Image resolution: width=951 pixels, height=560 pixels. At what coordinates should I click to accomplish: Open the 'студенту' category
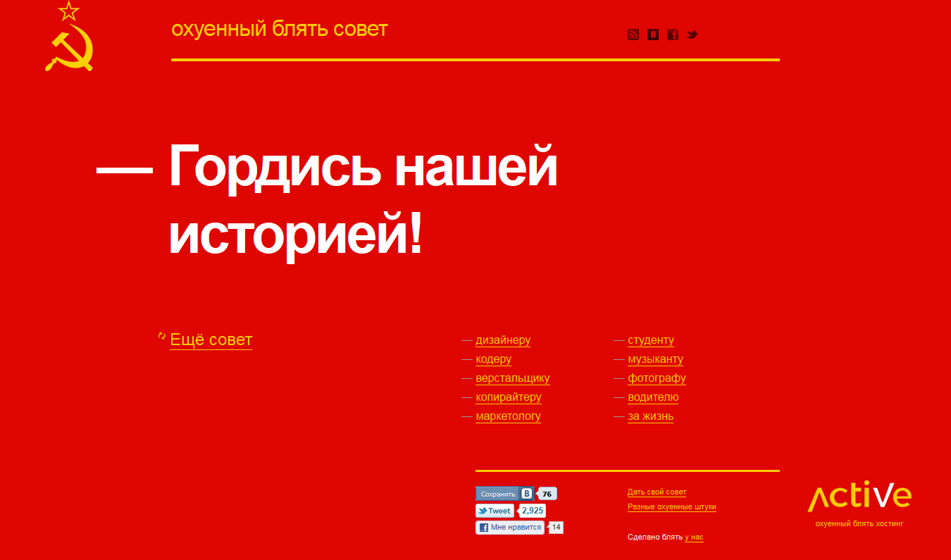(650, 340)
